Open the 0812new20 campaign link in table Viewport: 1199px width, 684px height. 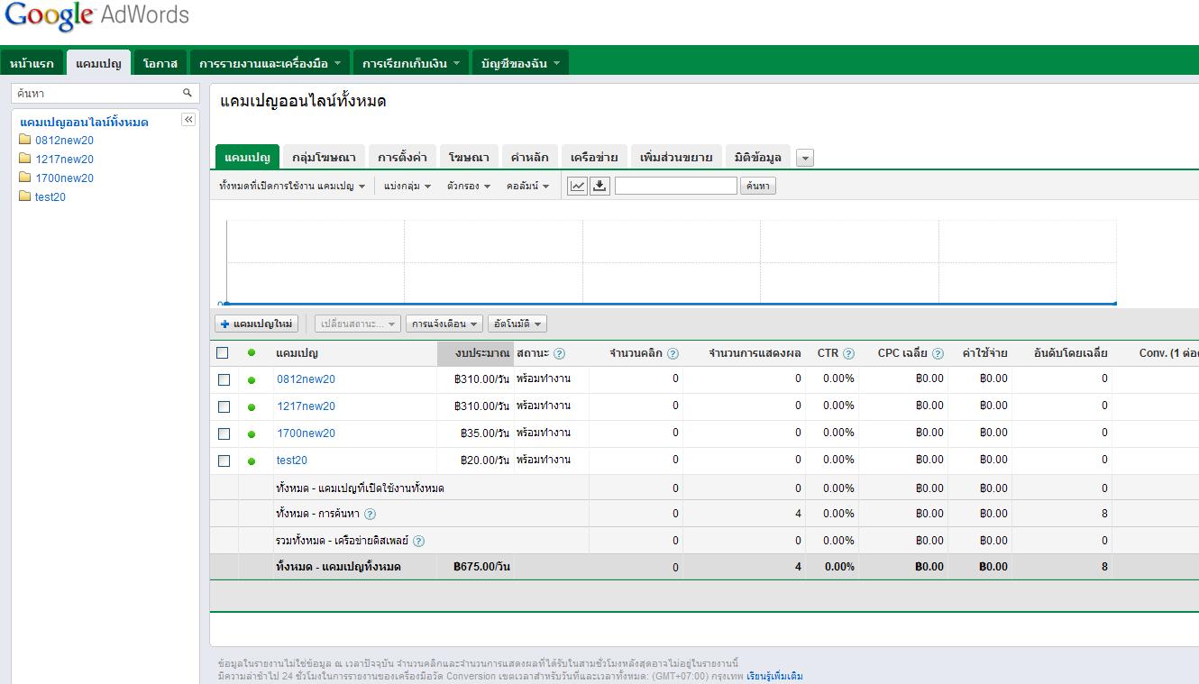tap(306, 379)
